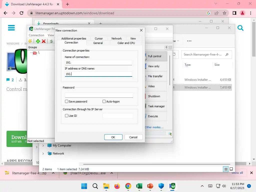This screenshot has width=256, height=192.
Task: Click Show all downloads
Action: [237, 173]
